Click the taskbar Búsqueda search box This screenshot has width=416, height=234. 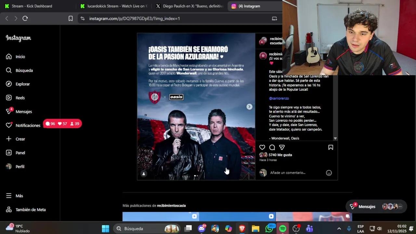(147, 228)
